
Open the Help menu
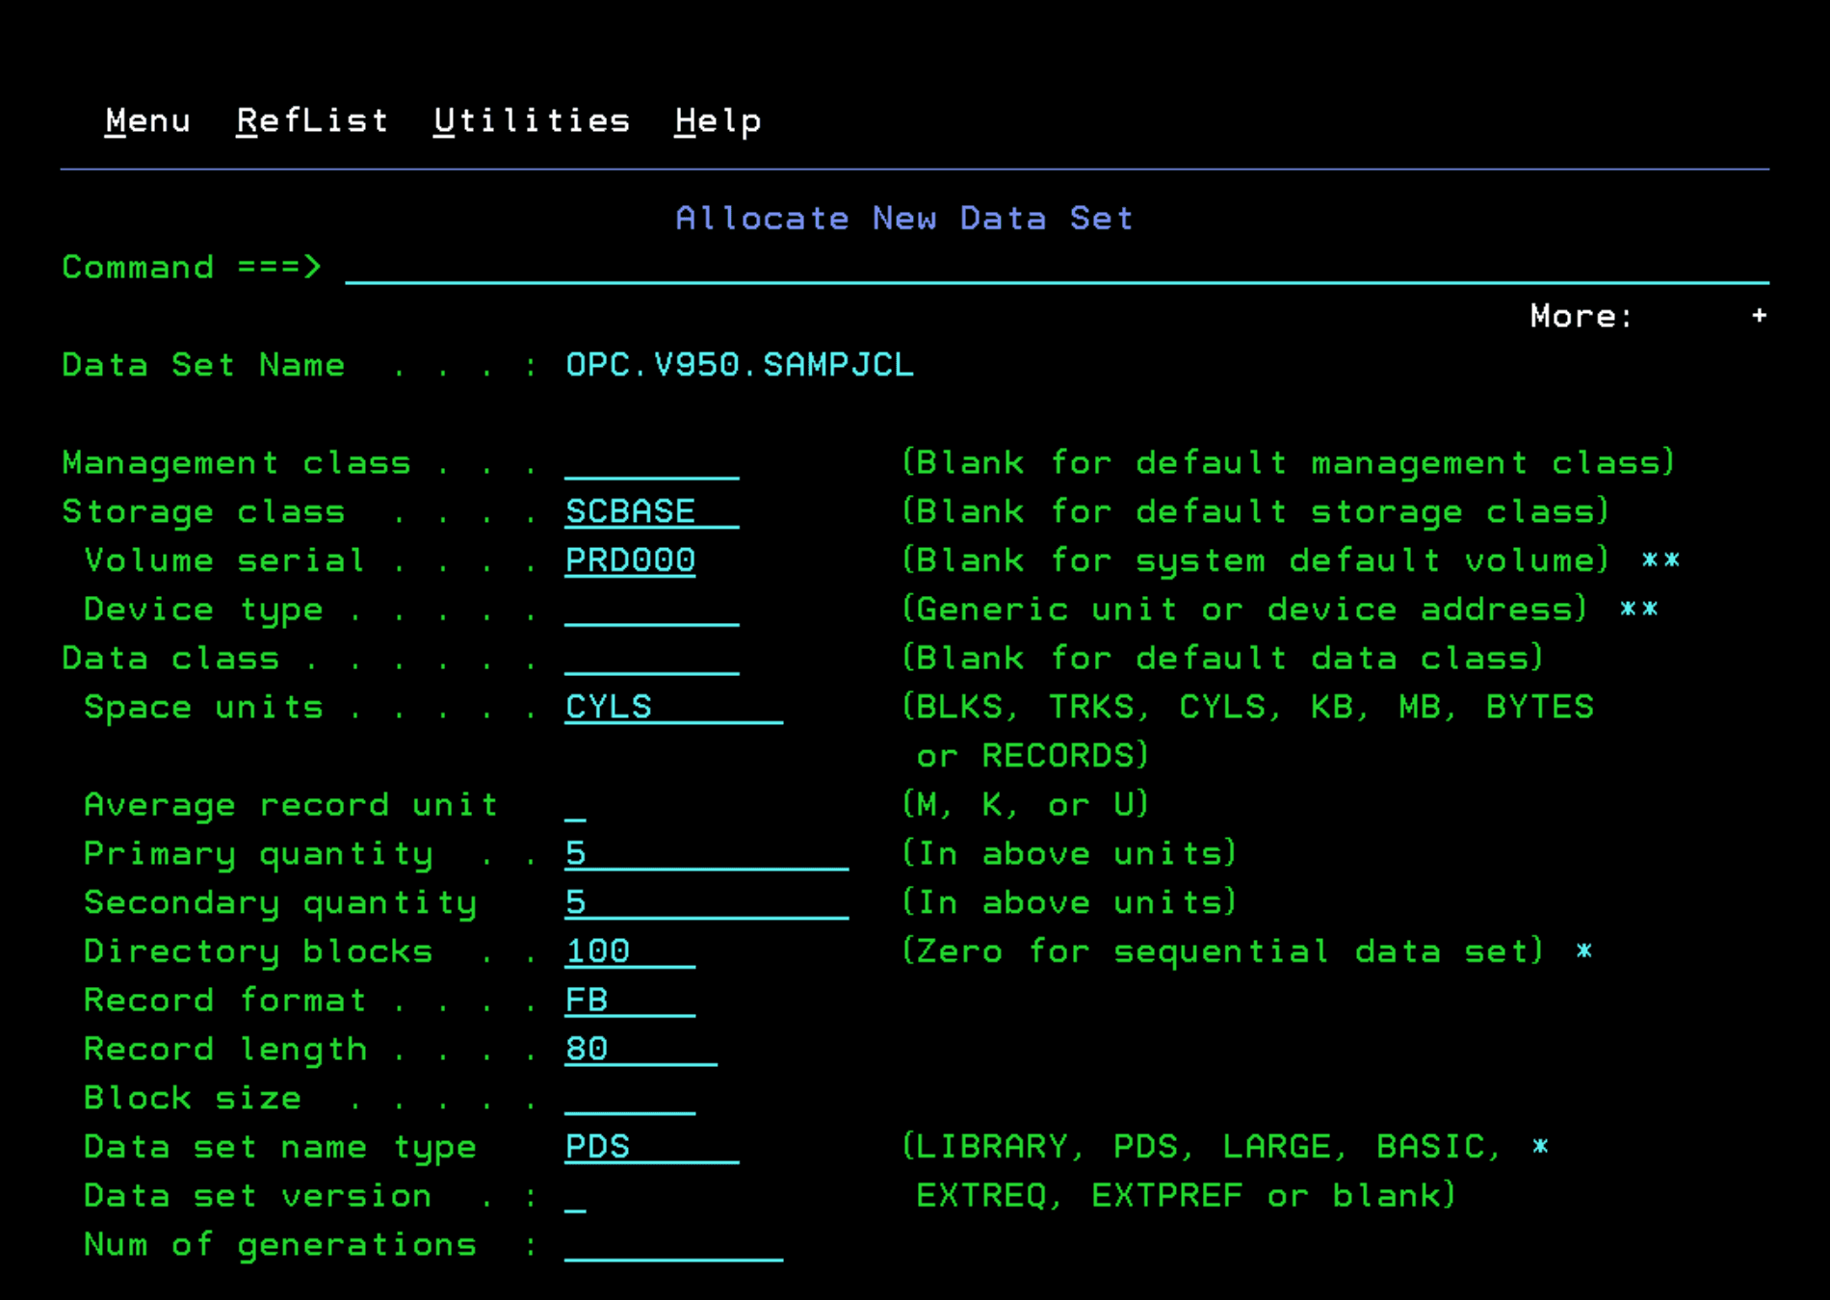[x=718, y=119]
